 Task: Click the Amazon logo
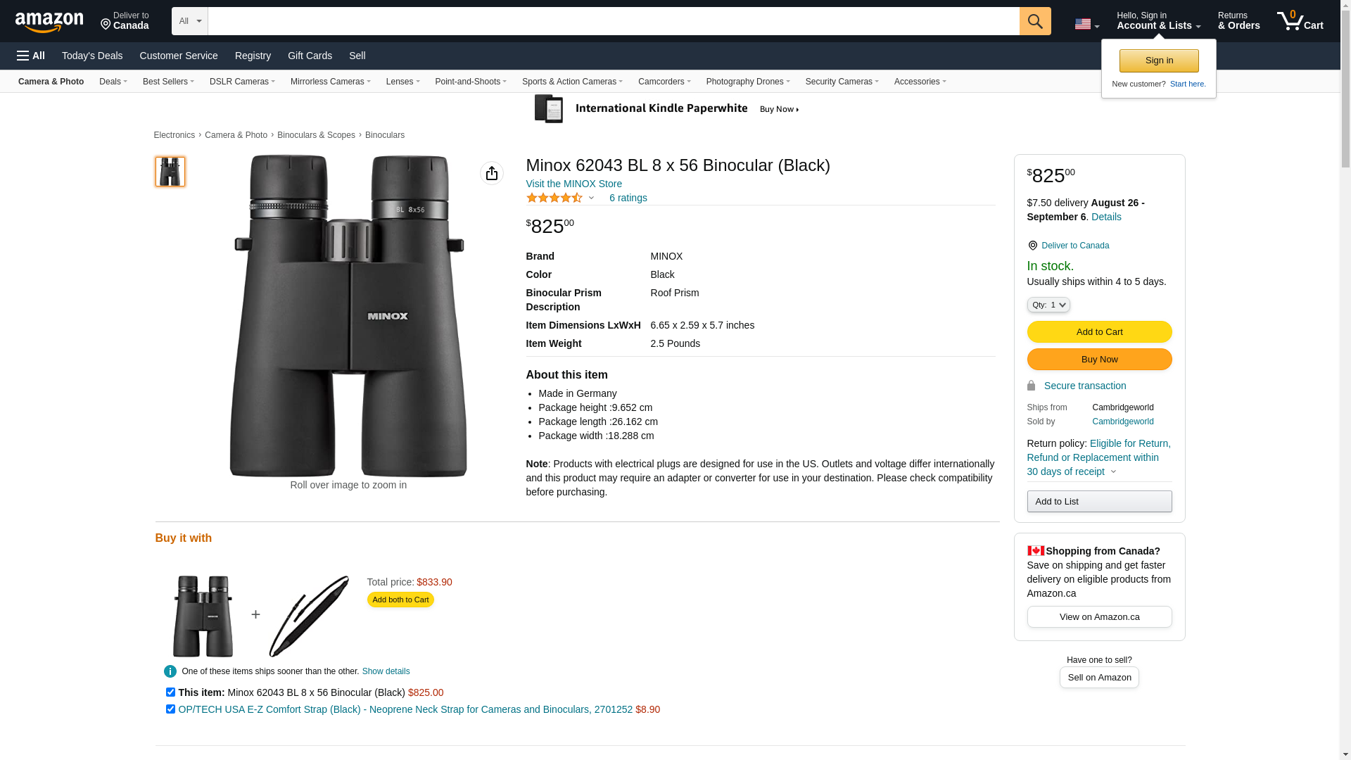49,22
